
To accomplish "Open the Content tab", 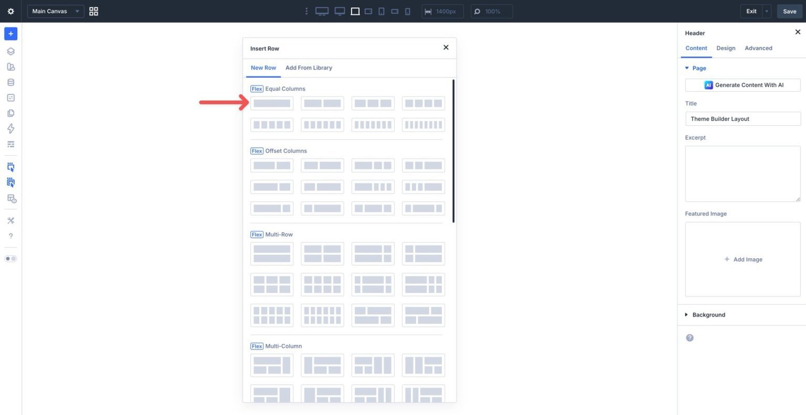I will pos(696,48).
